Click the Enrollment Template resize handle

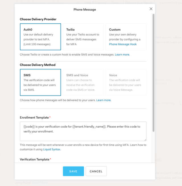click(x=145, y=140)
